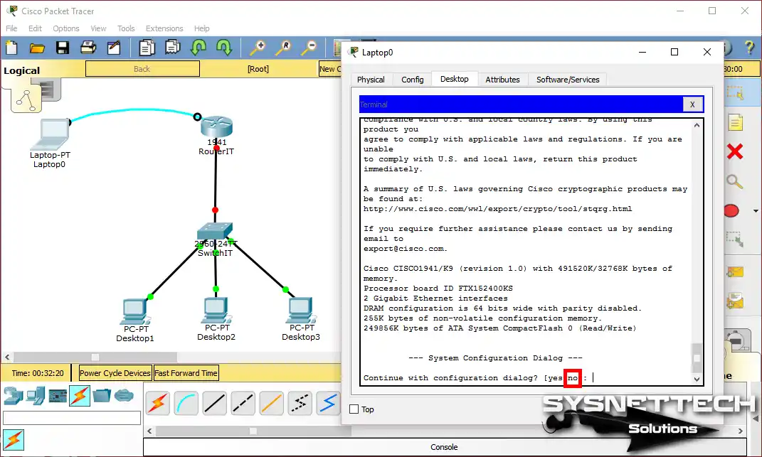This screenshot has width=762, height=457.
Task: Save the file with floppy disk icon
Action: pyautogui.click(x=63, y=48)
